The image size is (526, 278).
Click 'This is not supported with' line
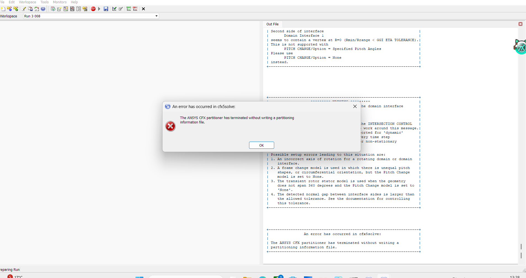tap(299, 44)
